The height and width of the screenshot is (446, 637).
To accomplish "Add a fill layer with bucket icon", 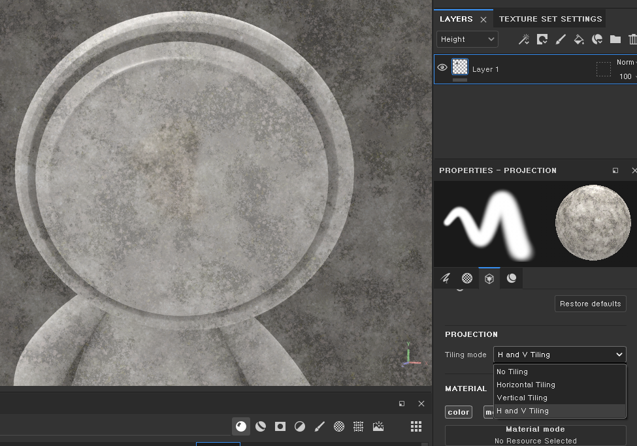I will tap(579, 39).
